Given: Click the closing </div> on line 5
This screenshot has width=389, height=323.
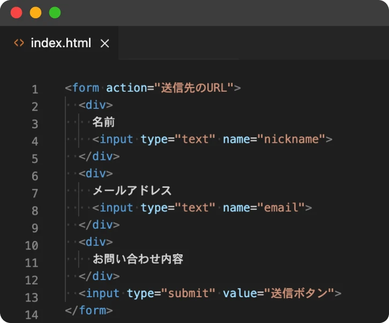Looking at the screenshot, I should coord(99,157).
